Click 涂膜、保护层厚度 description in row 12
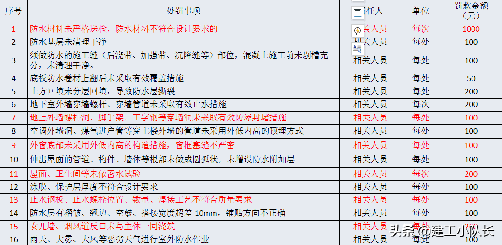The image size is (502, 245). pyautogui.click(x=184, y=187)
